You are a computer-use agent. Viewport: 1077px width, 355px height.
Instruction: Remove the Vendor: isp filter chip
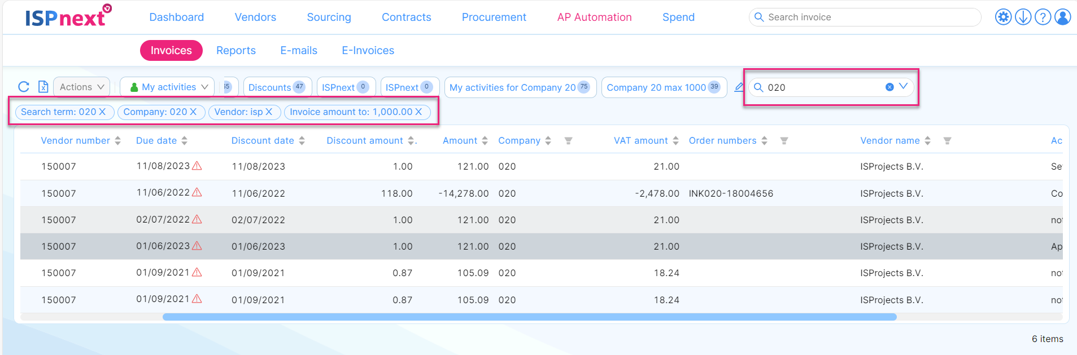click(x=269, y=112)
